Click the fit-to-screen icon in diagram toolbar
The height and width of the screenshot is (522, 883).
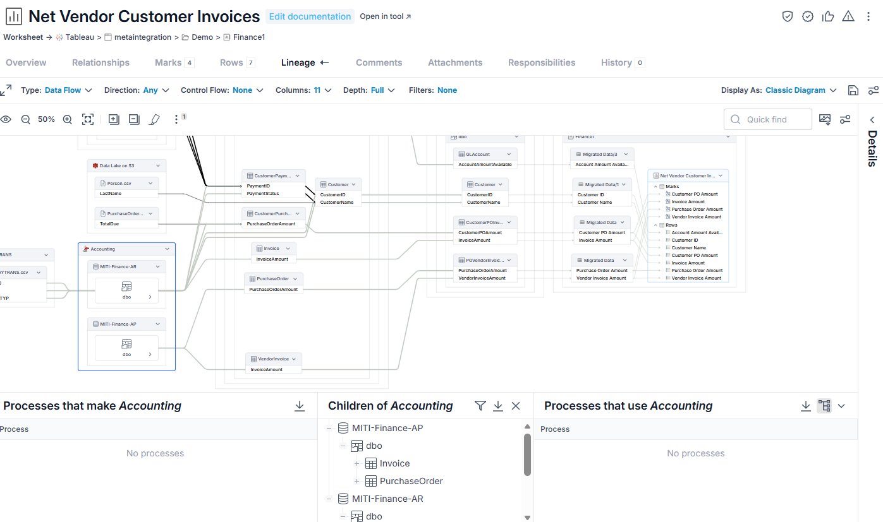(x=88, y=119)
